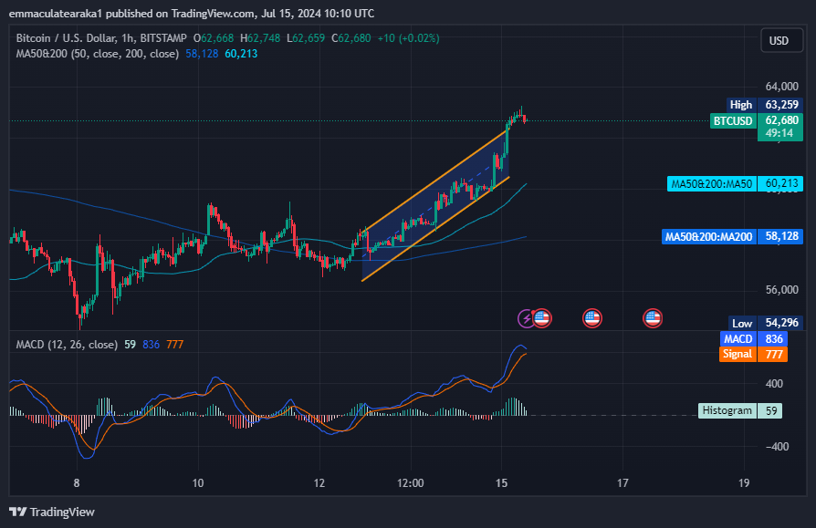Click the TradingView logo

52,512
